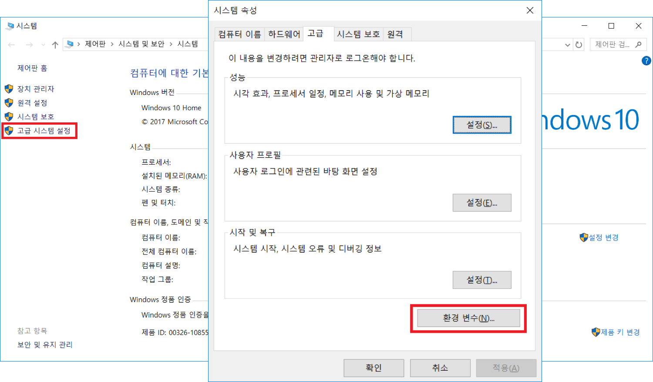Screen dimensions: 653x382
Task: Minimize the System control panel window
Action: point(585,26)
